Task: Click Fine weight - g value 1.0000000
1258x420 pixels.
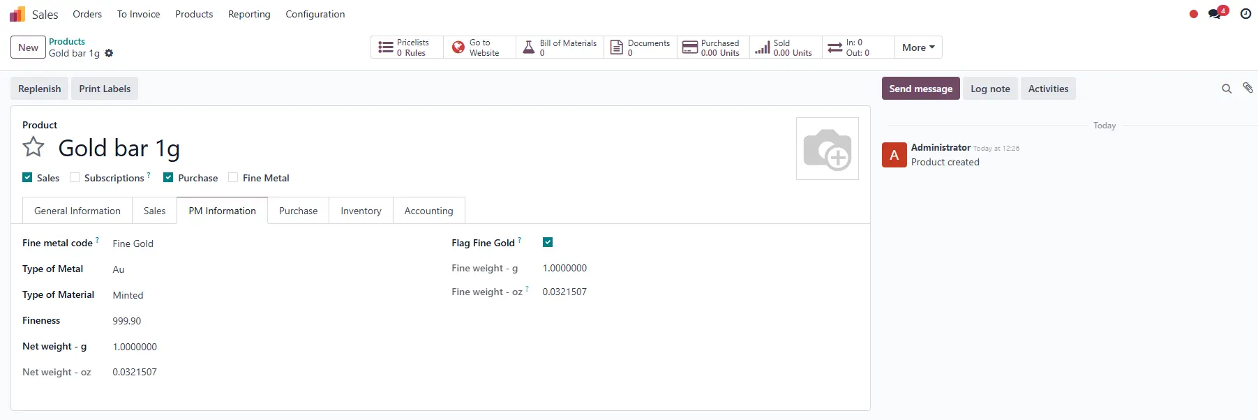Action: (564, 268)
